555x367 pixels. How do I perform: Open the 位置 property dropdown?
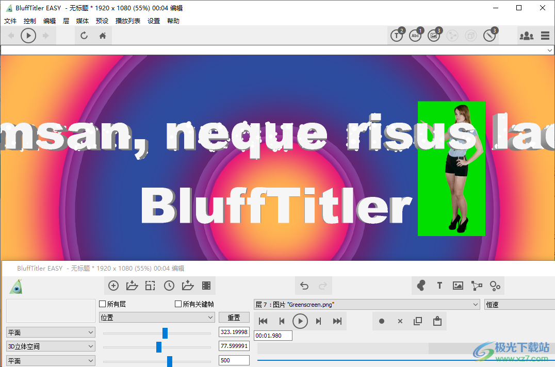157,318
